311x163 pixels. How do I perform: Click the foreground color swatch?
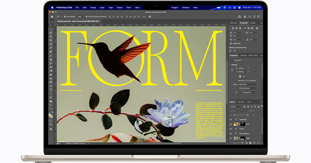(50, 115)
